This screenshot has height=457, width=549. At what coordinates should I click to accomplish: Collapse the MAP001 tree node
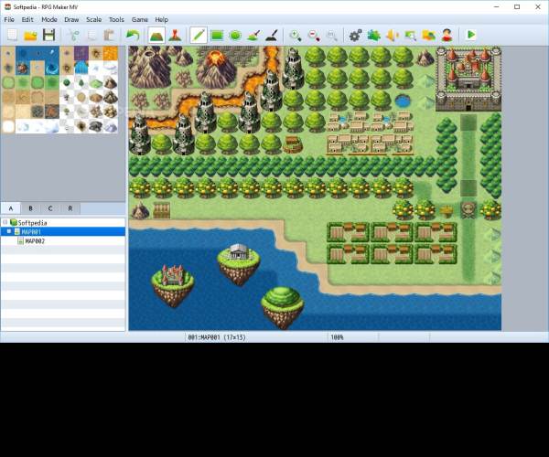pyautogui.click(x=9, y=231)
